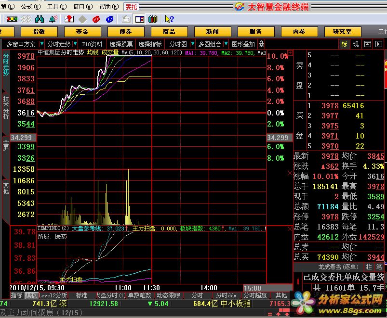
Task: Expand the 多窗口方案 dropdown arrow
Action: 42,44
